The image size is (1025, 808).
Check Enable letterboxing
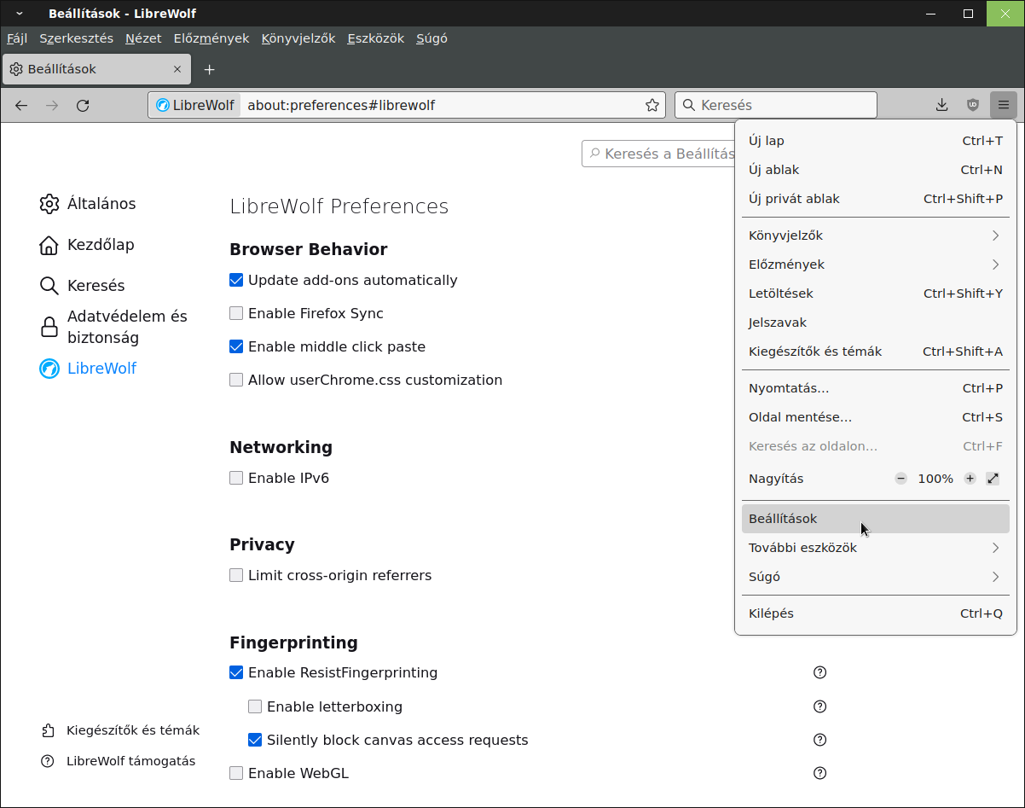pos(255,706)
